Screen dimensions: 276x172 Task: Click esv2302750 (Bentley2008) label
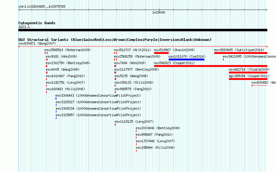coord(68,63)
